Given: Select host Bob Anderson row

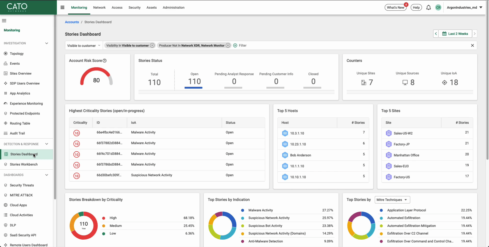Looking at the screenshot, I should tap(323, 155).
